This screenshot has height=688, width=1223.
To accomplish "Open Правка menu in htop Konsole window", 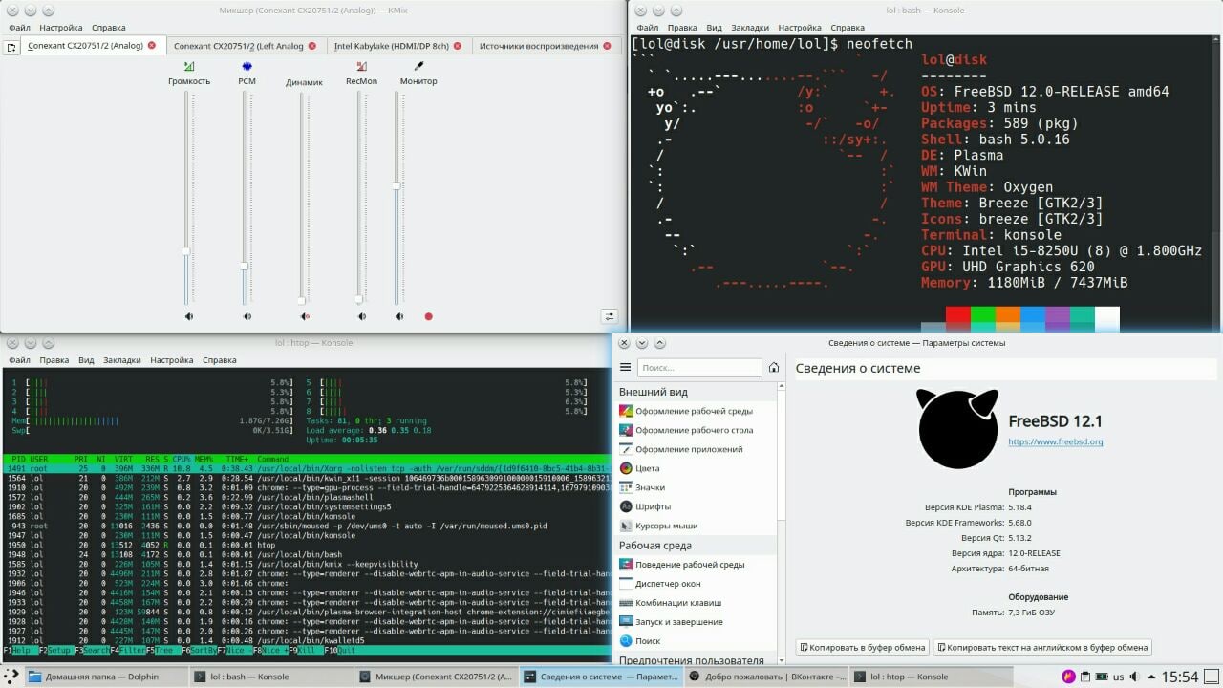I will coord(54,360).
